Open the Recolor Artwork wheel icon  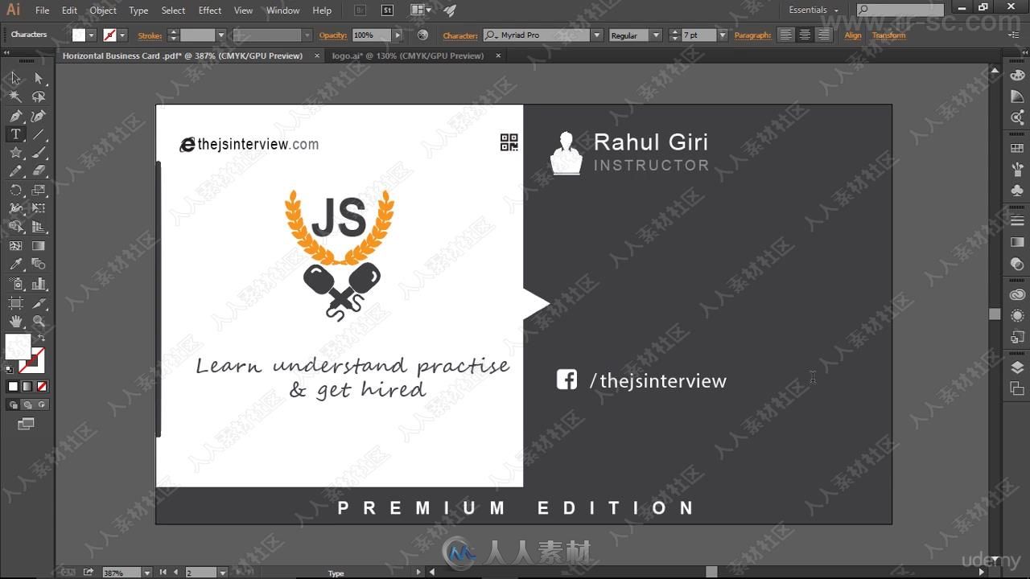423,35
